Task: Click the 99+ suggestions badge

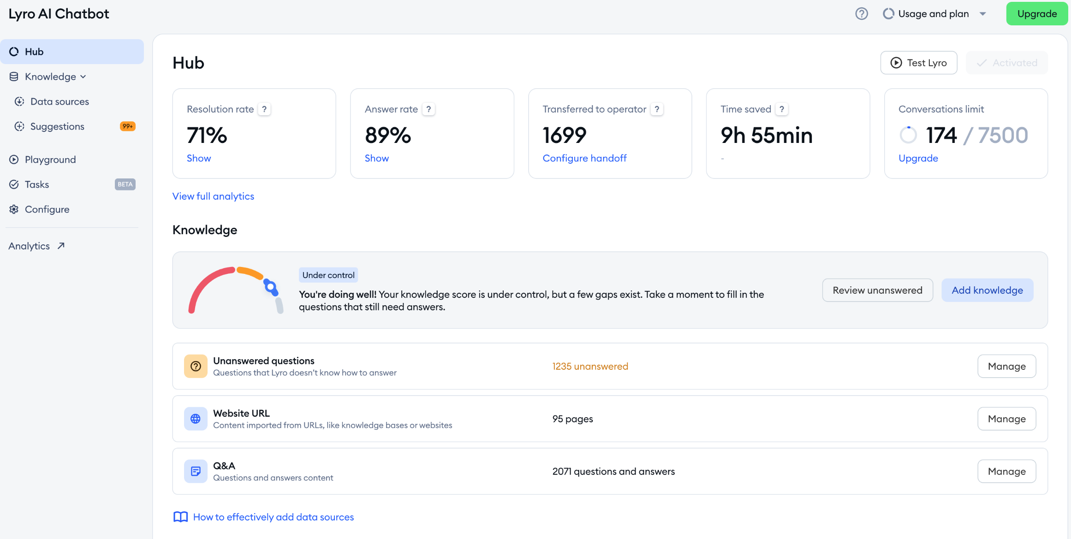Action: tap(127, 126)
